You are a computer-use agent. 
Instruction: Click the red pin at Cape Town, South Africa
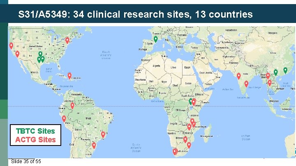click(175, 152)
